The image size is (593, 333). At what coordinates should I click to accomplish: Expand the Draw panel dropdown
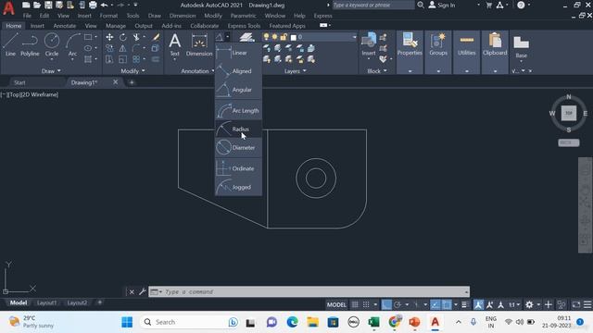click(51, 71)
